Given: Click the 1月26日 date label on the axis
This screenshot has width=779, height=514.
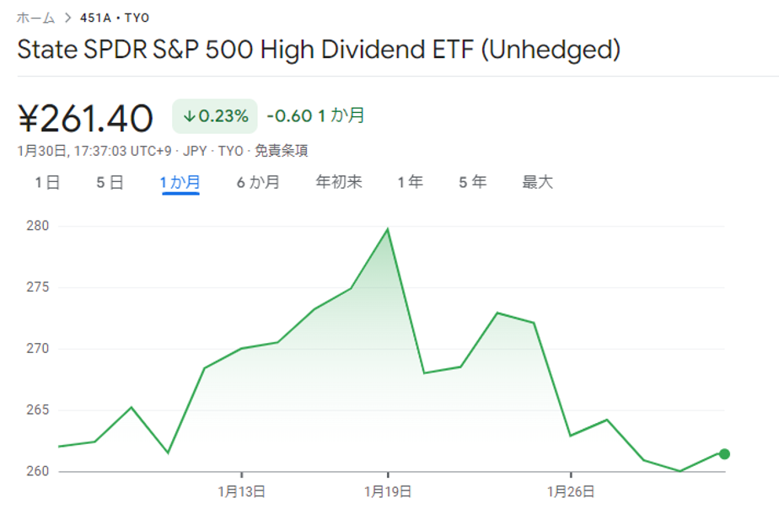Looking at the screenshot, I should 571,491.
